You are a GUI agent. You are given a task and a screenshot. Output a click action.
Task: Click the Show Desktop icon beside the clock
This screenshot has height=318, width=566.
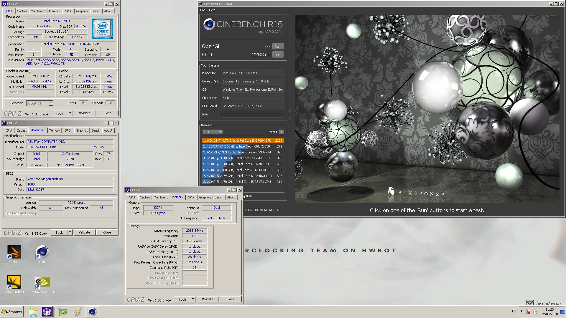[x=563, y=312]
